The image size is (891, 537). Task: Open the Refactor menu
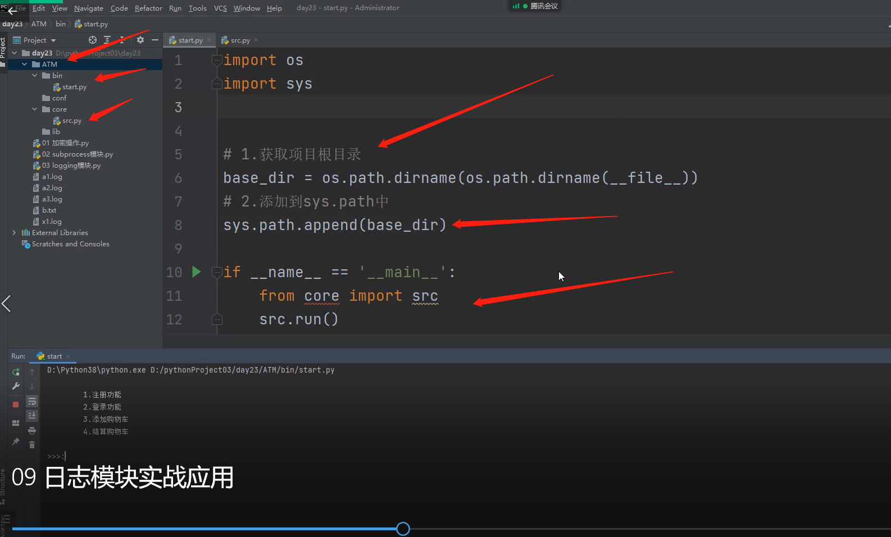pyautogui.click(x=148, y=8)
